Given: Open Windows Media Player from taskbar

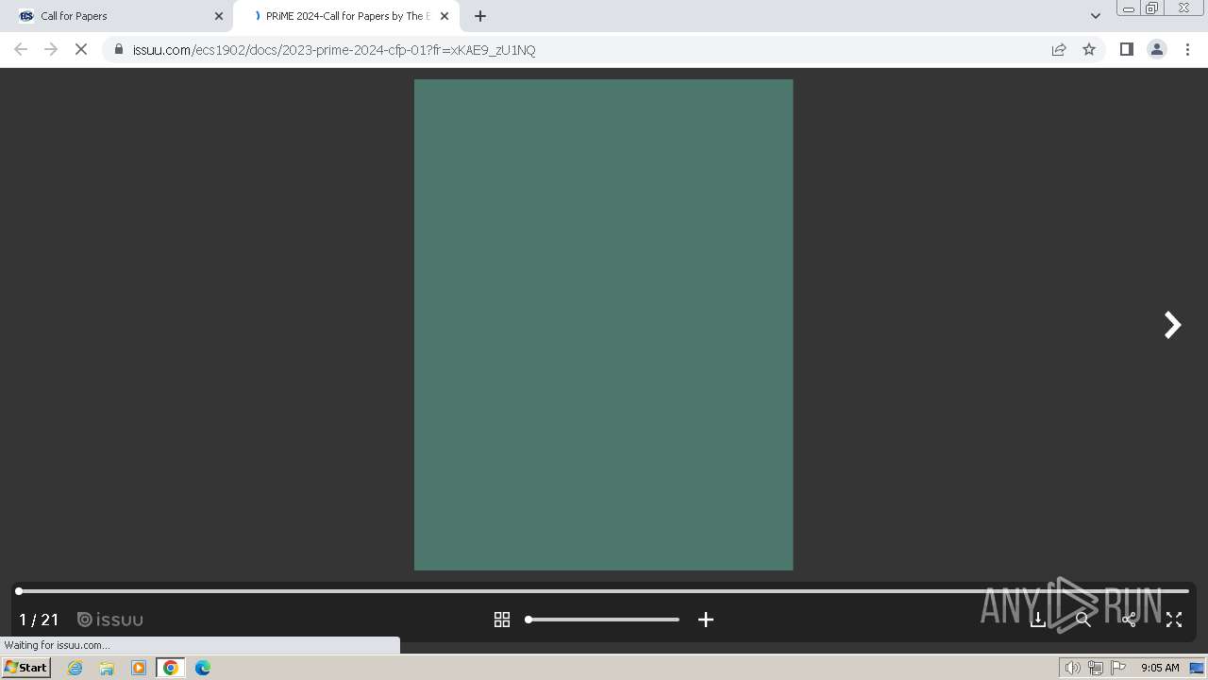Looking at the screenshot, I should point(139,668).
